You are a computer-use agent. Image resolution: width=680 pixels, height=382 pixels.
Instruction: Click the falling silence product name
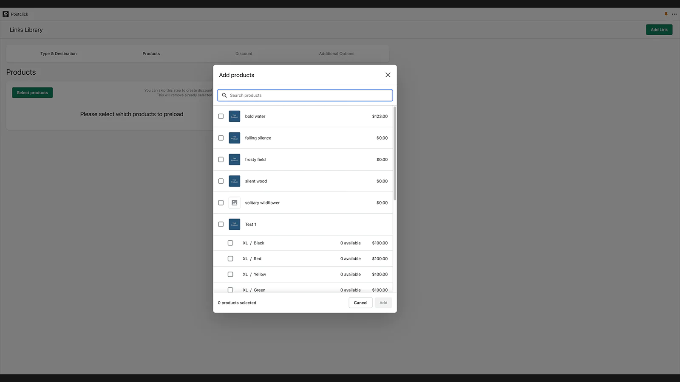pyautogui.click(x=258, y=138)
